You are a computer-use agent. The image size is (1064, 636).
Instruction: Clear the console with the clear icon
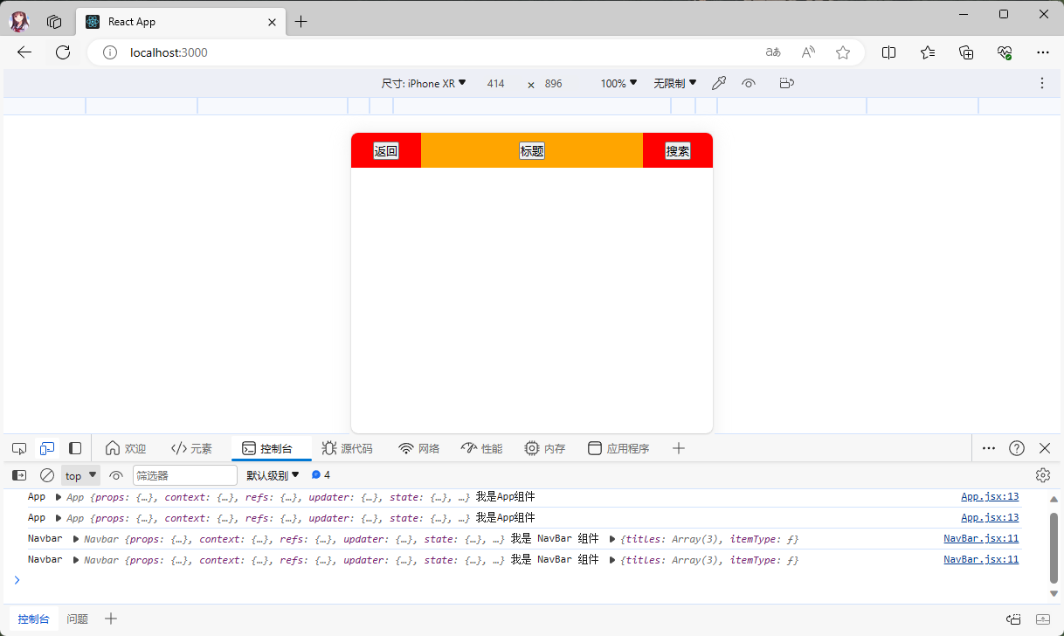tap(47, 475)
